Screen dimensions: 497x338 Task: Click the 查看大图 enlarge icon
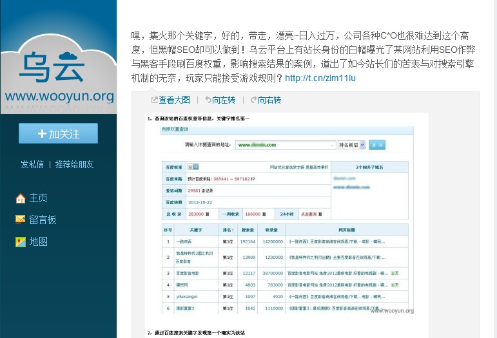click(x=154, y=100)
